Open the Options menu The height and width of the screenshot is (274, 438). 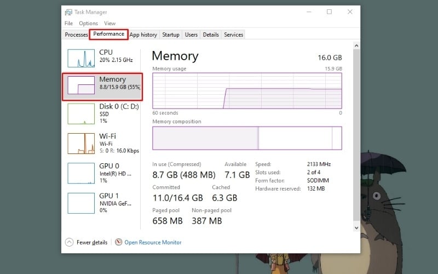[x=88, y=24]
